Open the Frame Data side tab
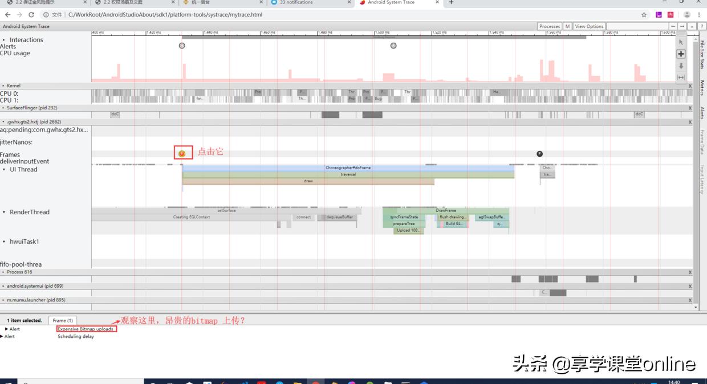 (x=702, y=142)
